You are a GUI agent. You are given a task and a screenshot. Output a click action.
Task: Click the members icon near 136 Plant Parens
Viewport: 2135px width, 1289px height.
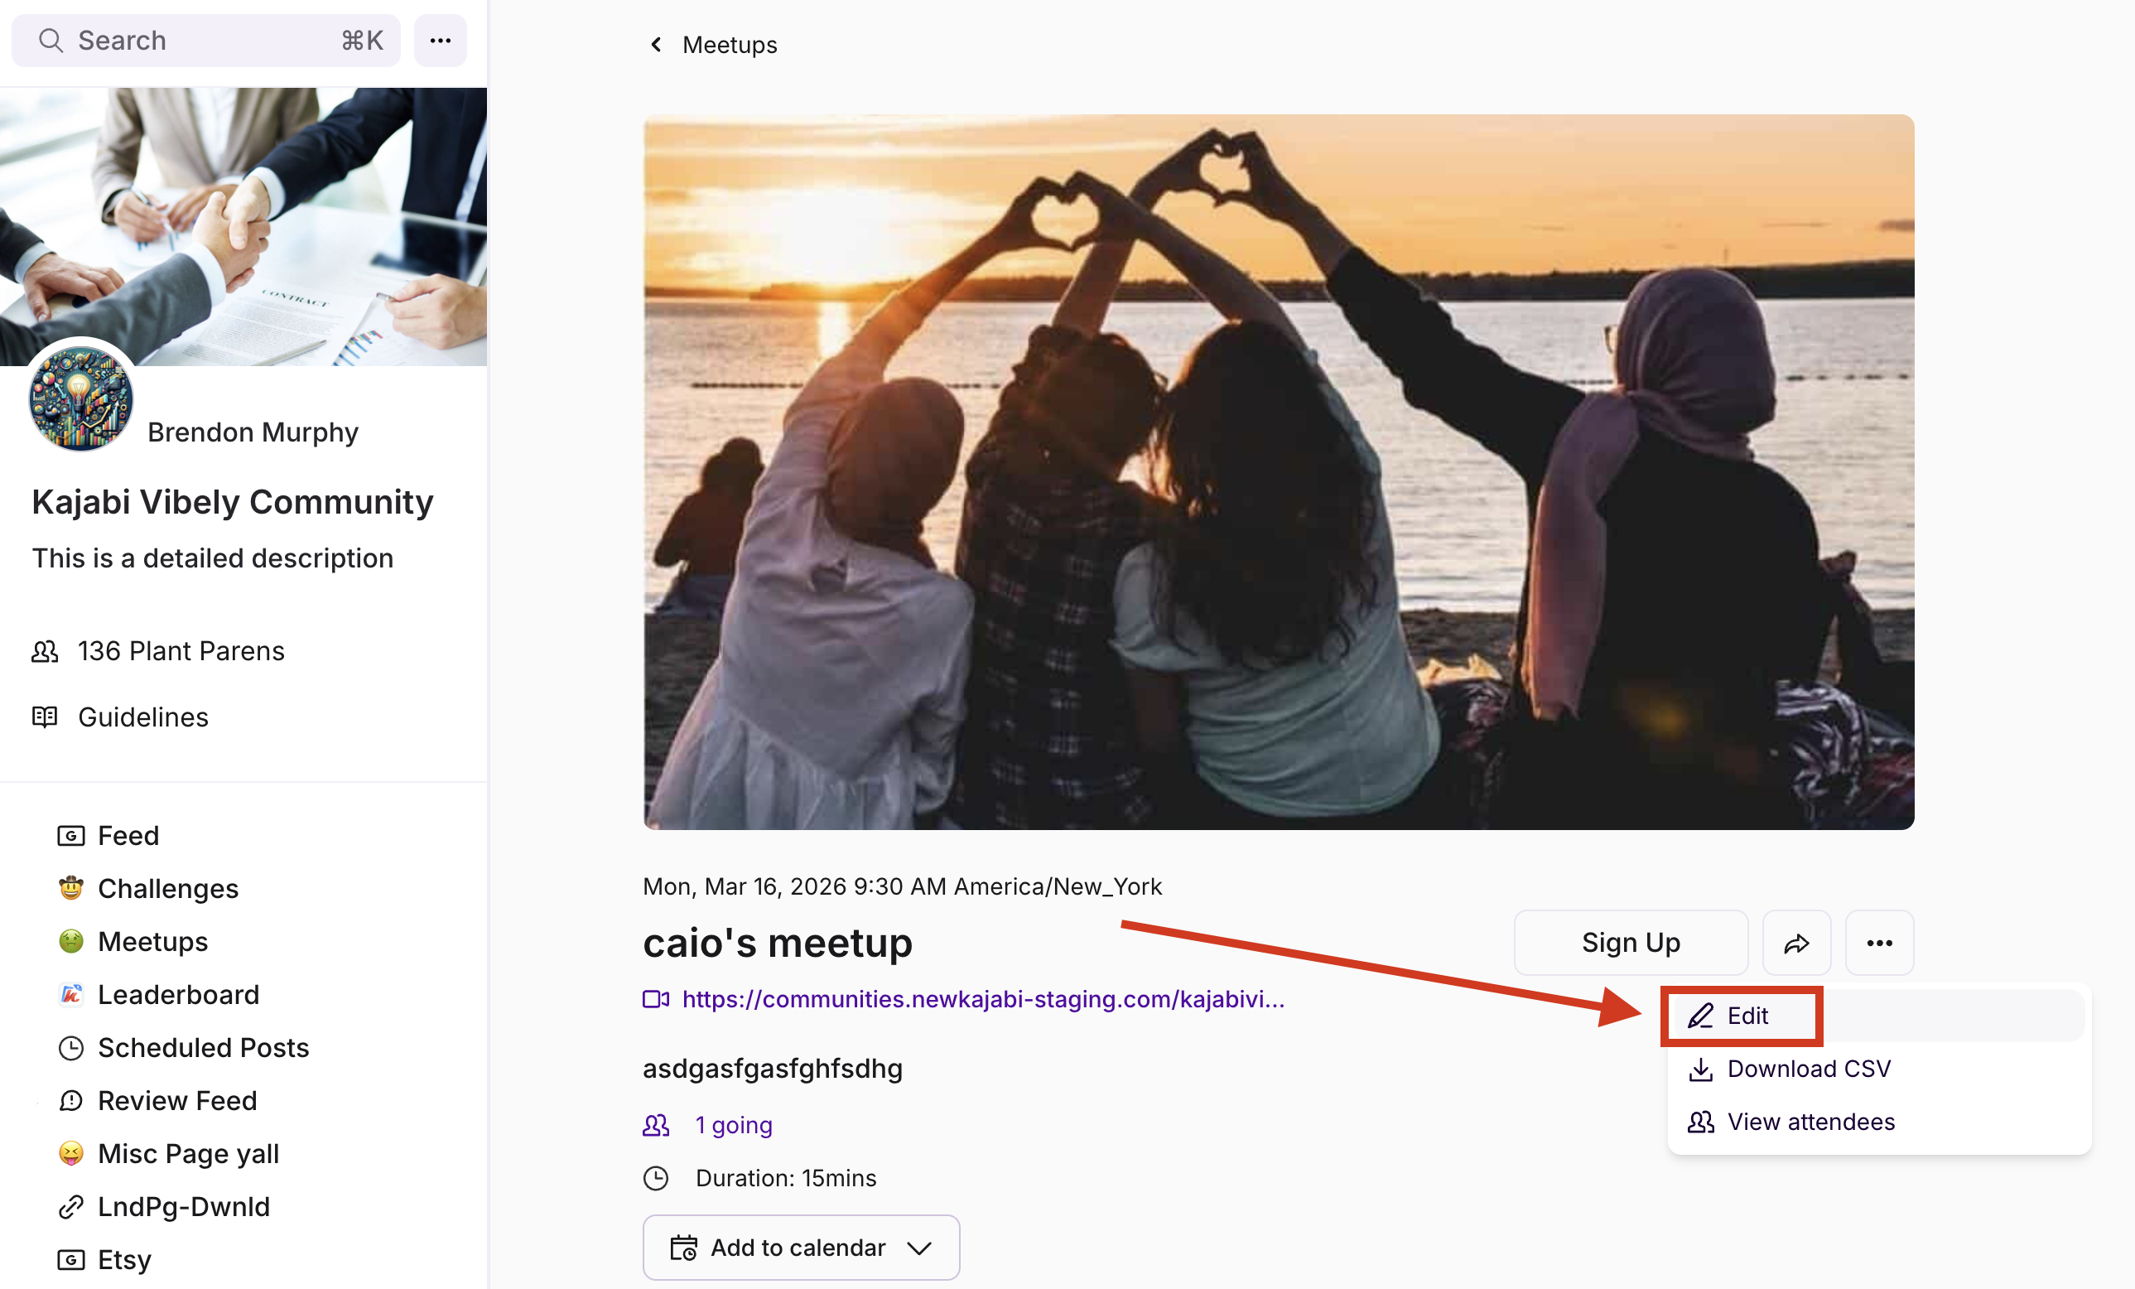[45, 651]
